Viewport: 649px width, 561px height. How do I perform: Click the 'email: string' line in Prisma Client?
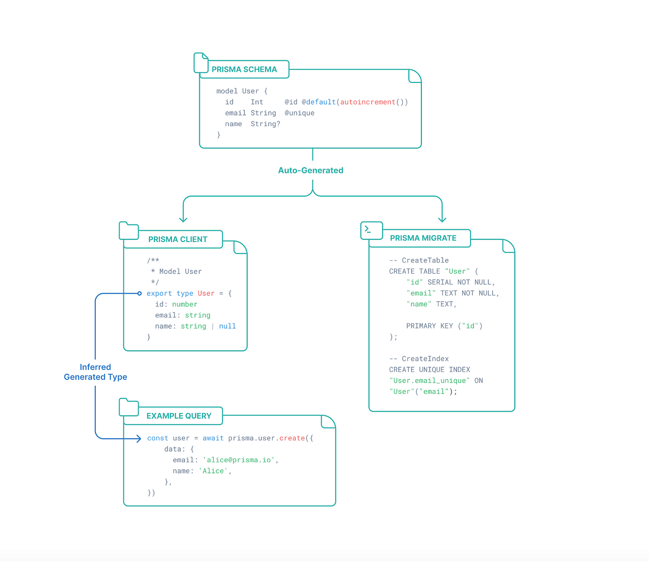[x=183, y=315]
